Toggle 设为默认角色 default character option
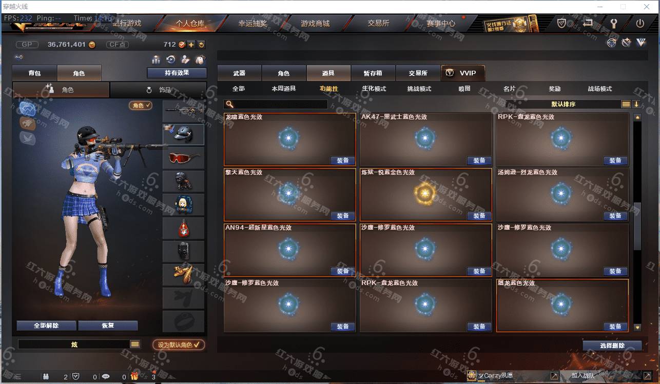Viewport: 660px width, 384px height. (x=179, y=345)
